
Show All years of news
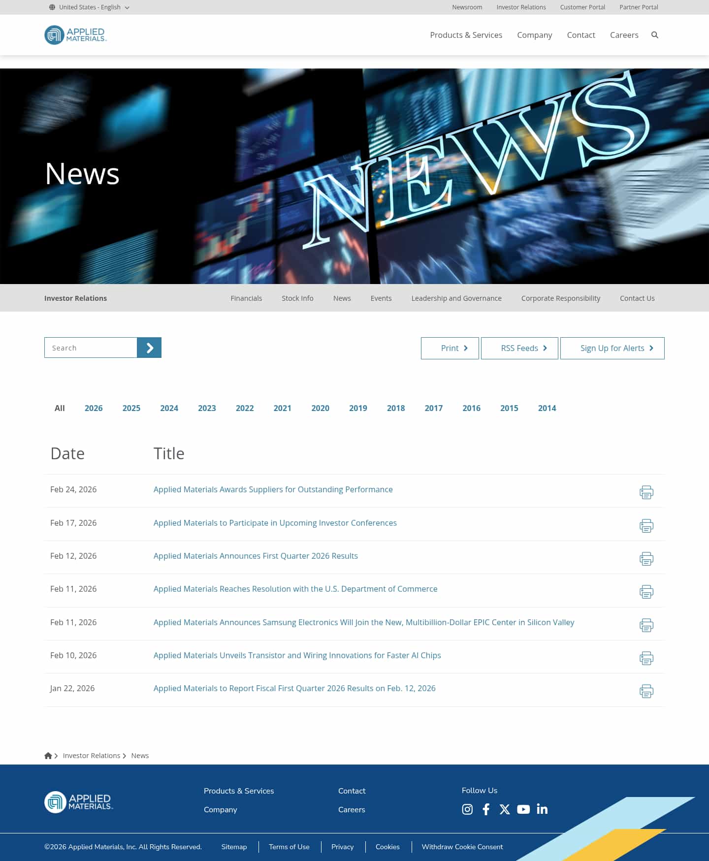[60, 408]
